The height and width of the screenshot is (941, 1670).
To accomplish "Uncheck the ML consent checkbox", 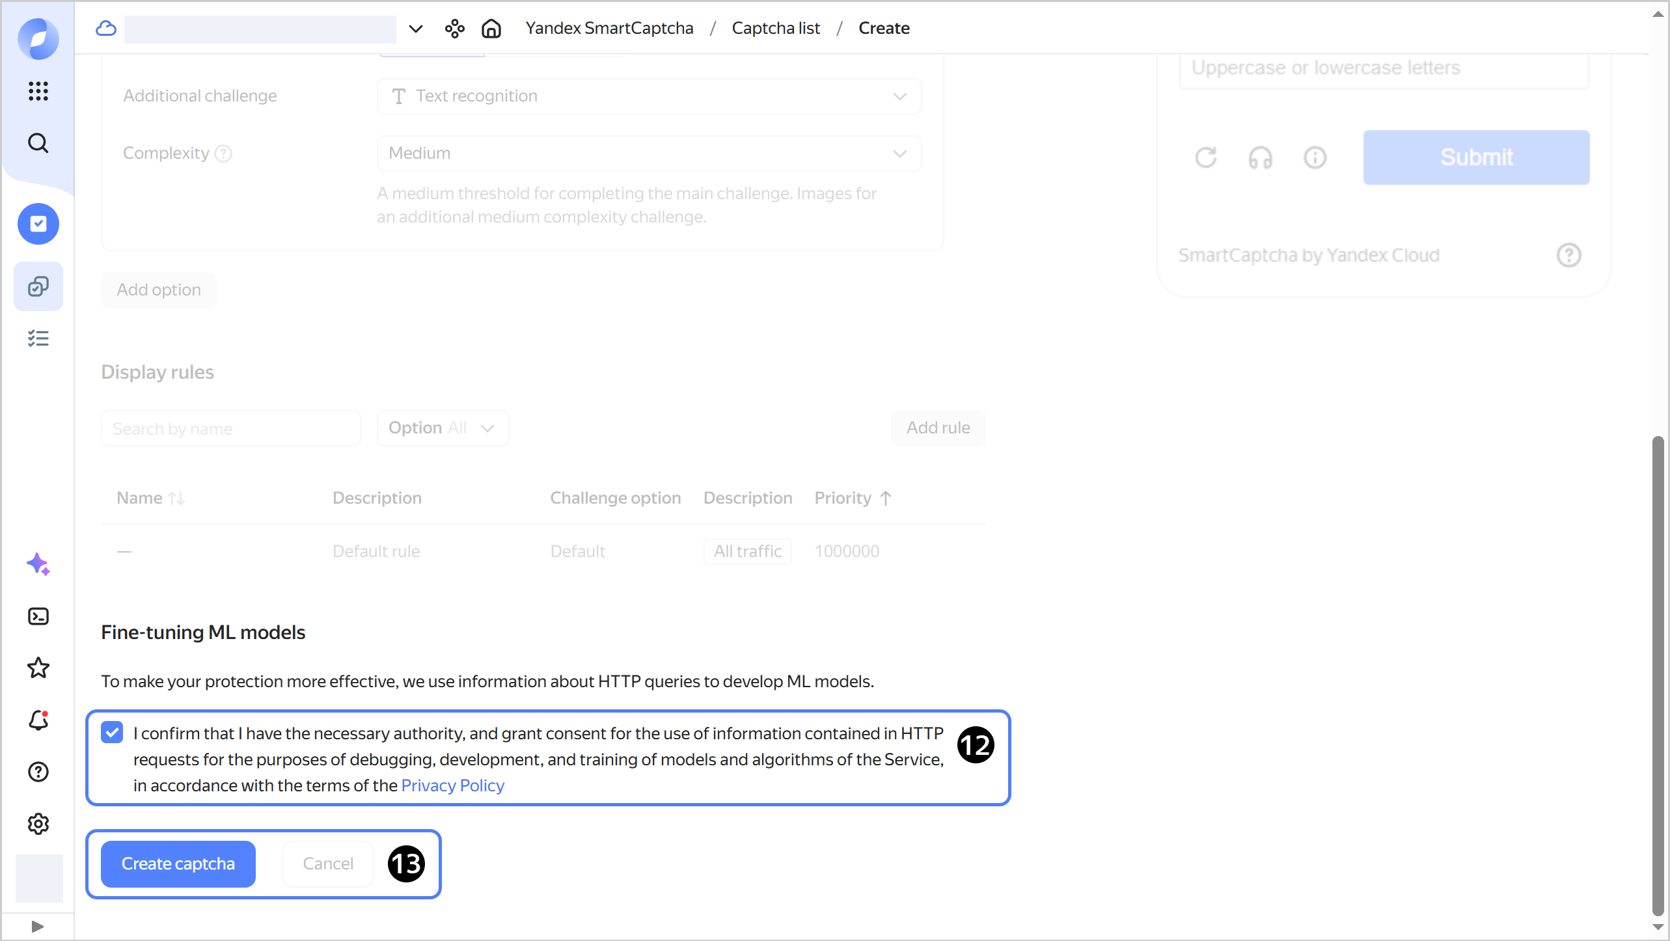I will tap(112, 733).
